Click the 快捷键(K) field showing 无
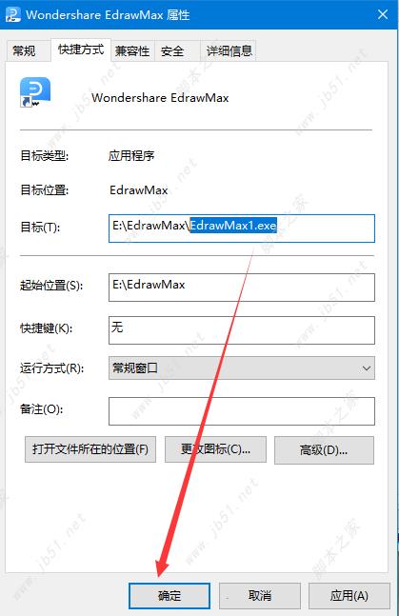 pyautogui.click(x=241, y=330)
